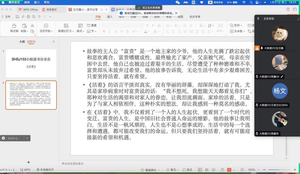This screenshot has height=174, width=300.
Task: Click the 新建幻灯片 new slide icon
Action: point(66,26)
